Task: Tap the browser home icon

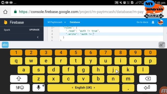Action: click(5, 12)
